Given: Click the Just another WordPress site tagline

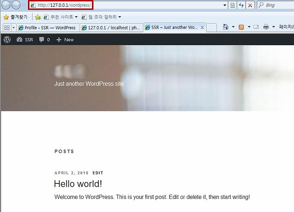Looking at the screenshot, I should [89, 84].
